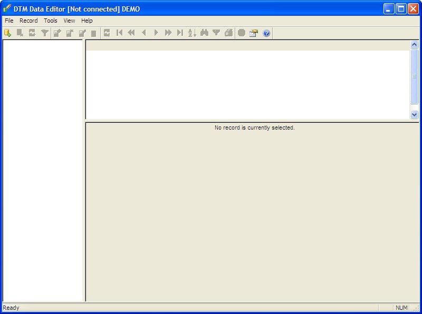Click the record filter funnel icon
The image size is (422, 314).
coord(216,33)
